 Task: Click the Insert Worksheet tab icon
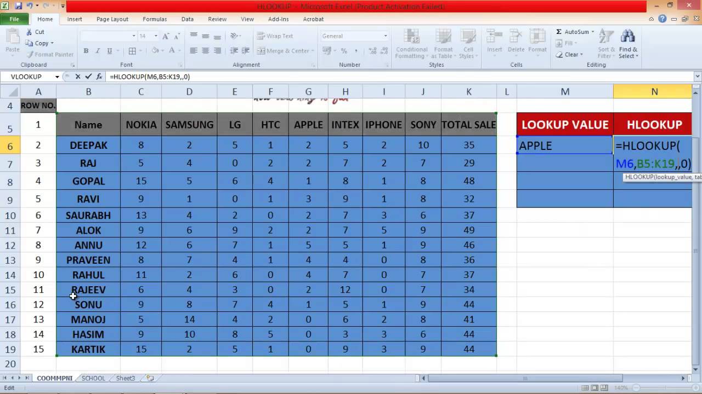pyautogui.click(x=150, y=378)
